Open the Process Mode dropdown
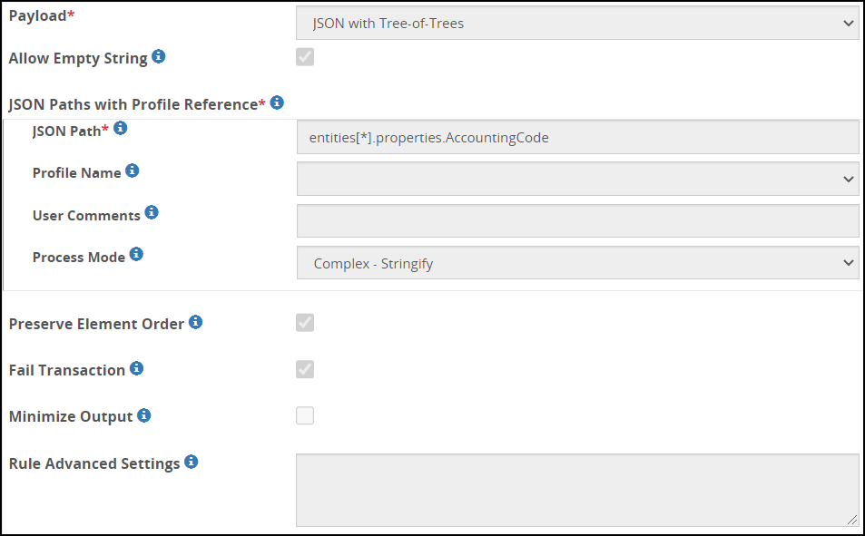 point(577,263)
